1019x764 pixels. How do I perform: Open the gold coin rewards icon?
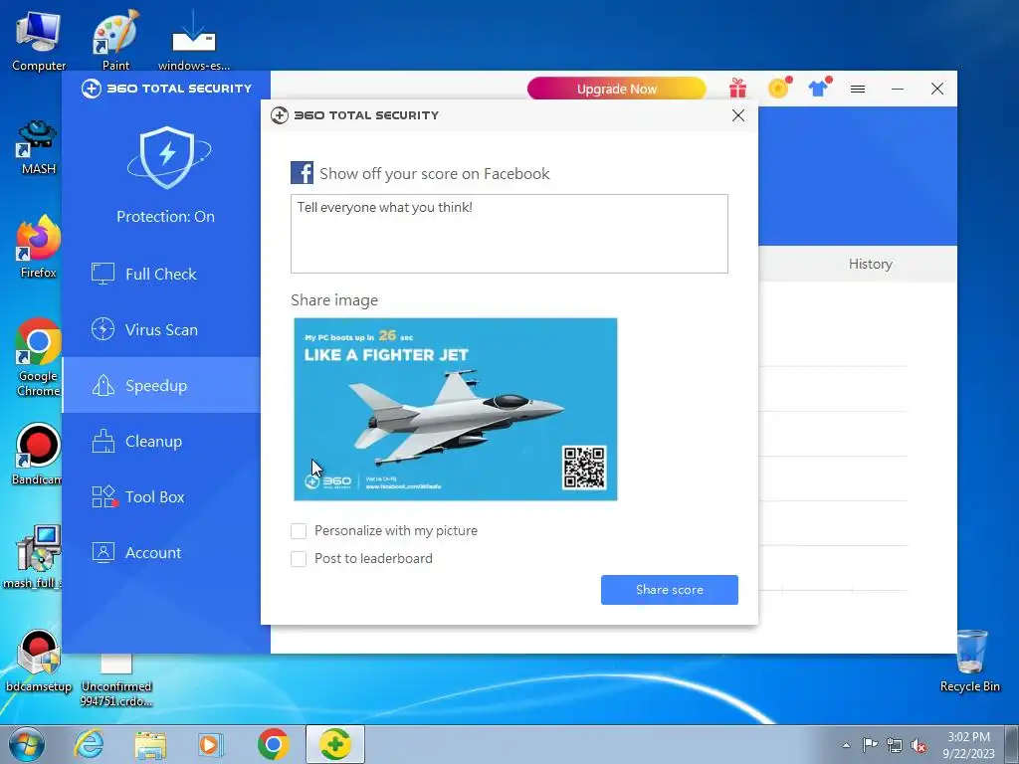pos(779,88)
